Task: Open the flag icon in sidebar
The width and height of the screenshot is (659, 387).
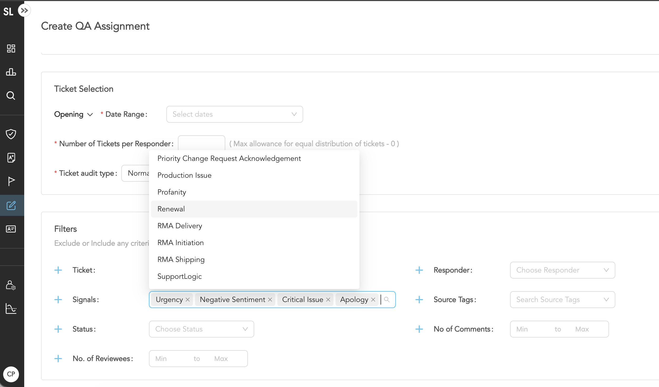Action: [11, 181]
